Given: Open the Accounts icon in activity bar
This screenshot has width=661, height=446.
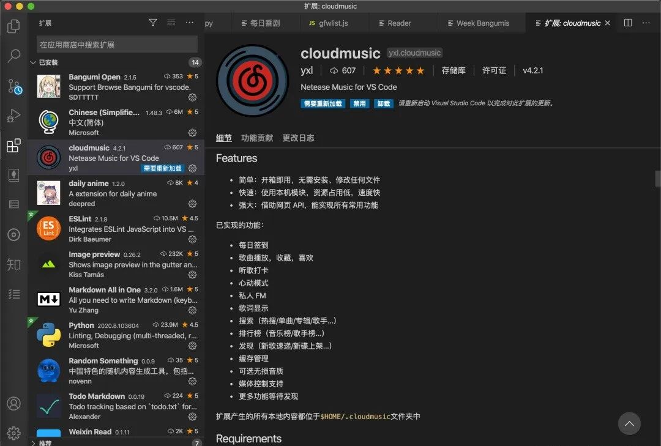Looking at the screenshot, I should 13,403.
